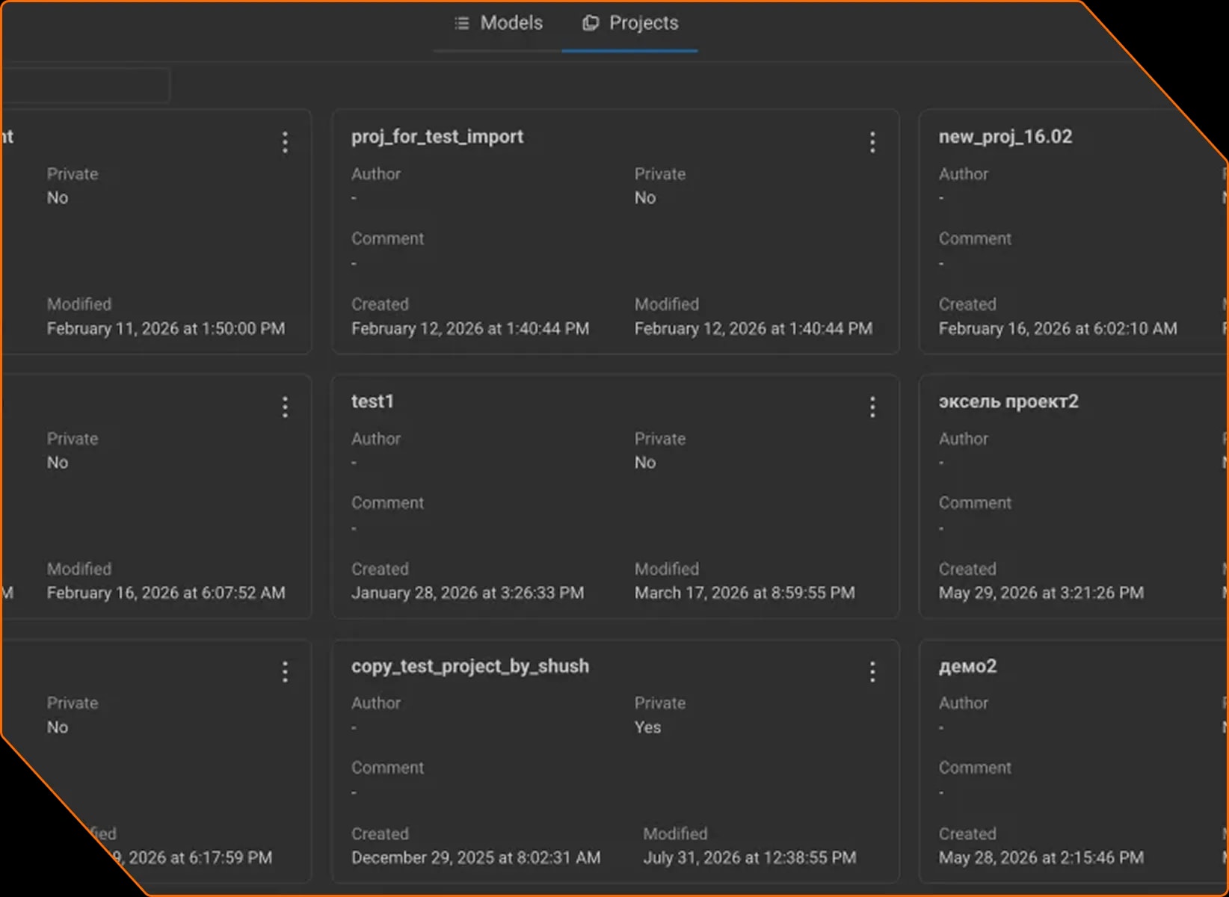Open the three-dot menu on test1 card
Screen dimensions: 1229x897
tap(872, 407)
